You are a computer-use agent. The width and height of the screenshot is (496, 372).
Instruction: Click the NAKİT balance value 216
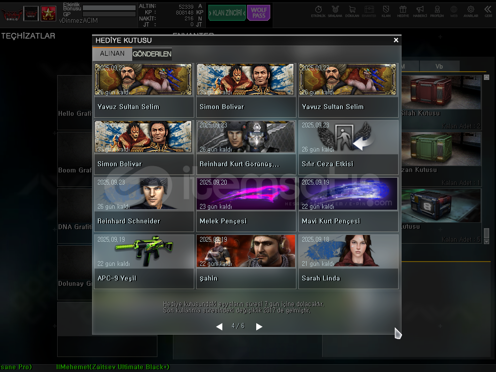(189, 19)
